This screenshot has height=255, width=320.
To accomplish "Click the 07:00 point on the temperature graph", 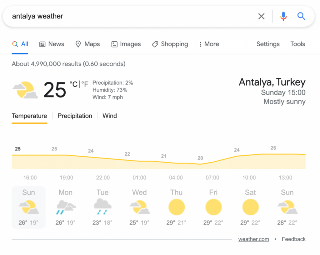I will pyautogui.click(x=212, y=163).
